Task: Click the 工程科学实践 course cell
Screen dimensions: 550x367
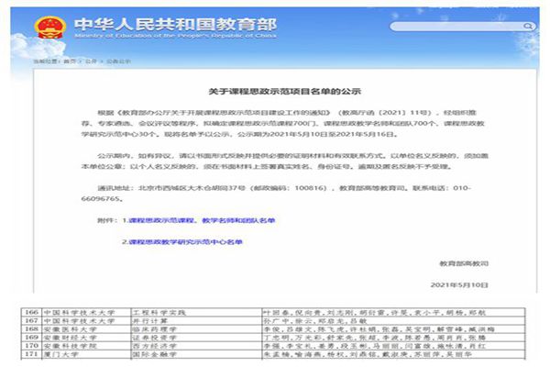Action: (154, 313)
